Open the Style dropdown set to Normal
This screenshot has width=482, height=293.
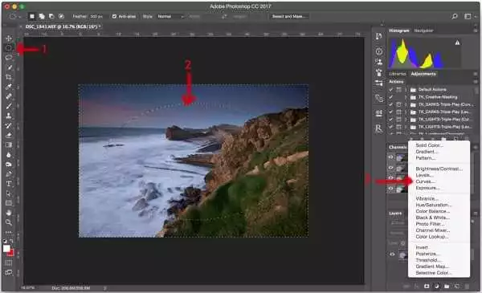click(x=170, y=16)
